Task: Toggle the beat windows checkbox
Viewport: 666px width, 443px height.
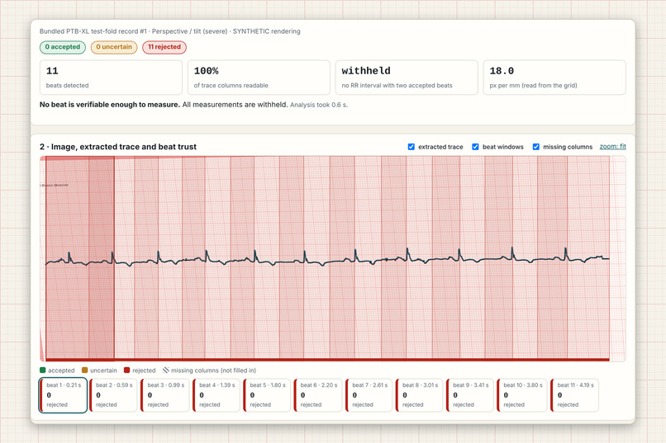Action: (x=475, y=147)
